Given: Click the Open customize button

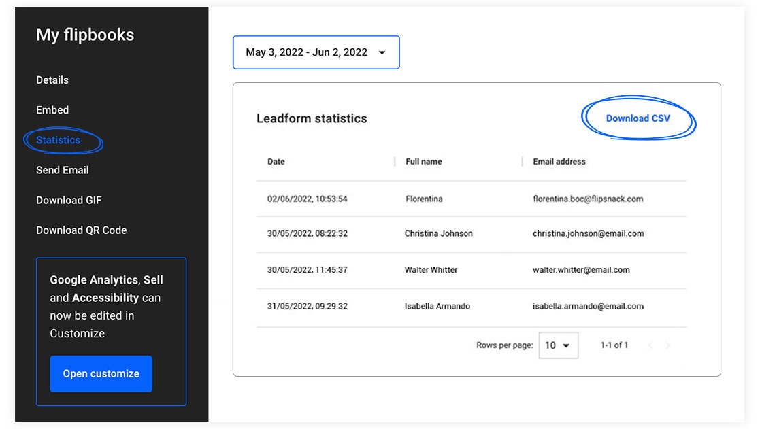Looking at the screenshot, I should pyautogui.click(x=101, y=373).
